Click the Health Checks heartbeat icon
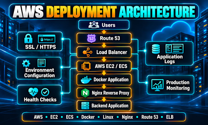The height and width of the screenshot is (125, 208). pos(33,92)
